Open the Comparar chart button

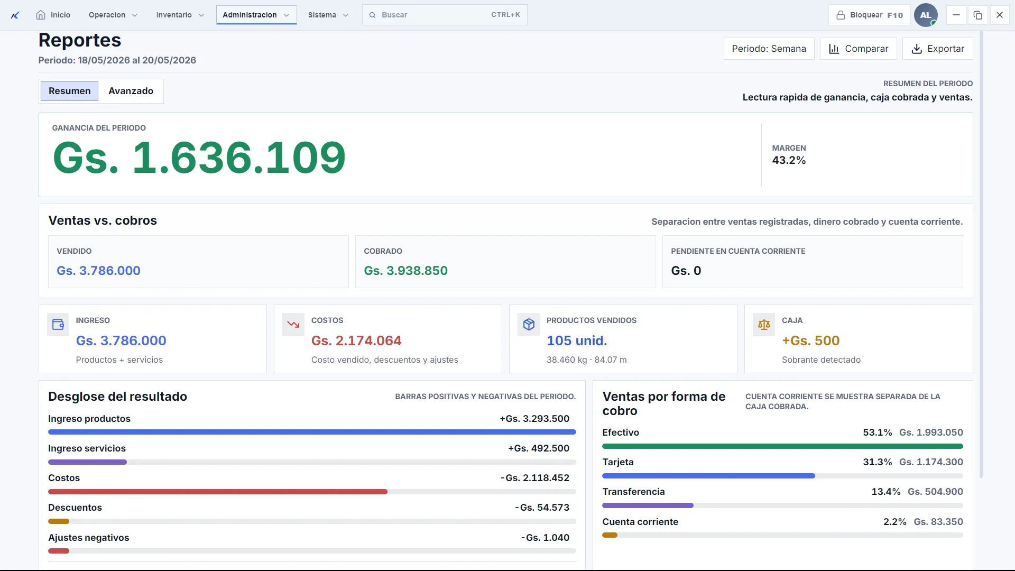859,49
